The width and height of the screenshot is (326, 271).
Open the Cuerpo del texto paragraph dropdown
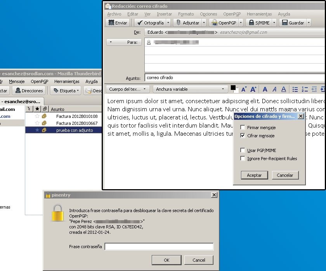point(128,89)
